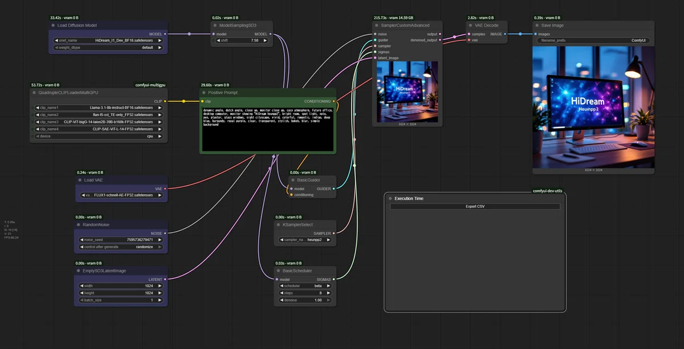Collapse the ModelSamplingSD3 node via title dot
This screenshot has width=684, height=349.
click(215, 26)
